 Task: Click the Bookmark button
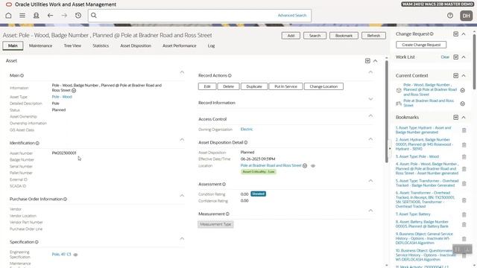[x=344, y=36]
